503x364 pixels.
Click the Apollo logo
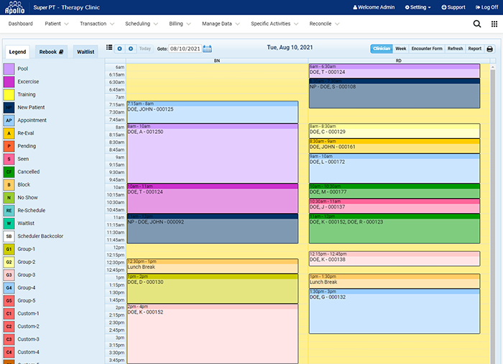pos(15,7)
